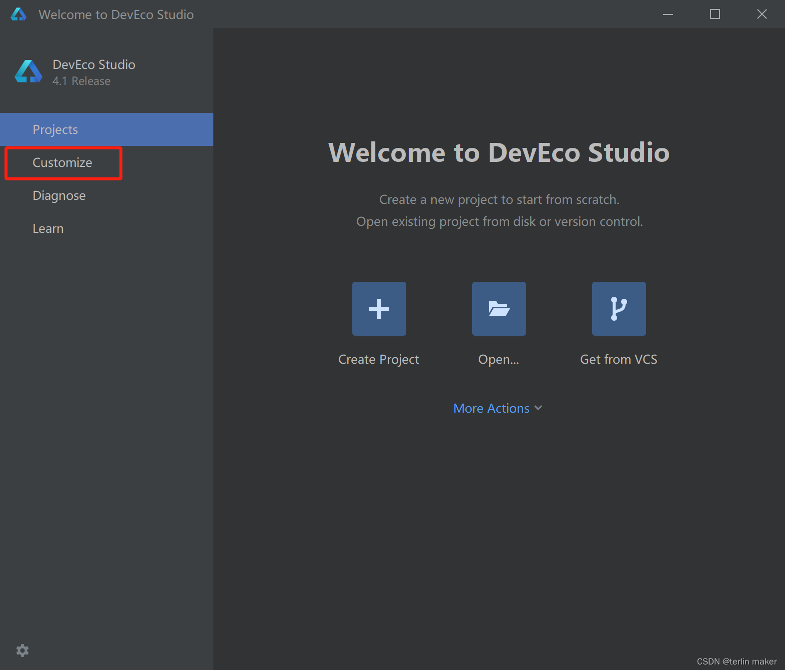Click 'Create a new project to start from scratch.'

[x=499, y=199]
